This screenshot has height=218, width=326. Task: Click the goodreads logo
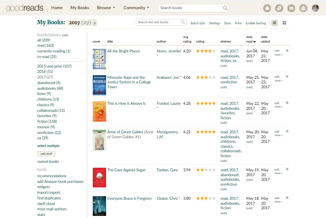pos(25,8)
